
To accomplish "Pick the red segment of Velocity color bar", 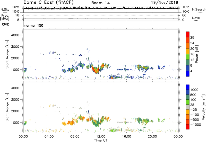I will click(x=188, y=127).
